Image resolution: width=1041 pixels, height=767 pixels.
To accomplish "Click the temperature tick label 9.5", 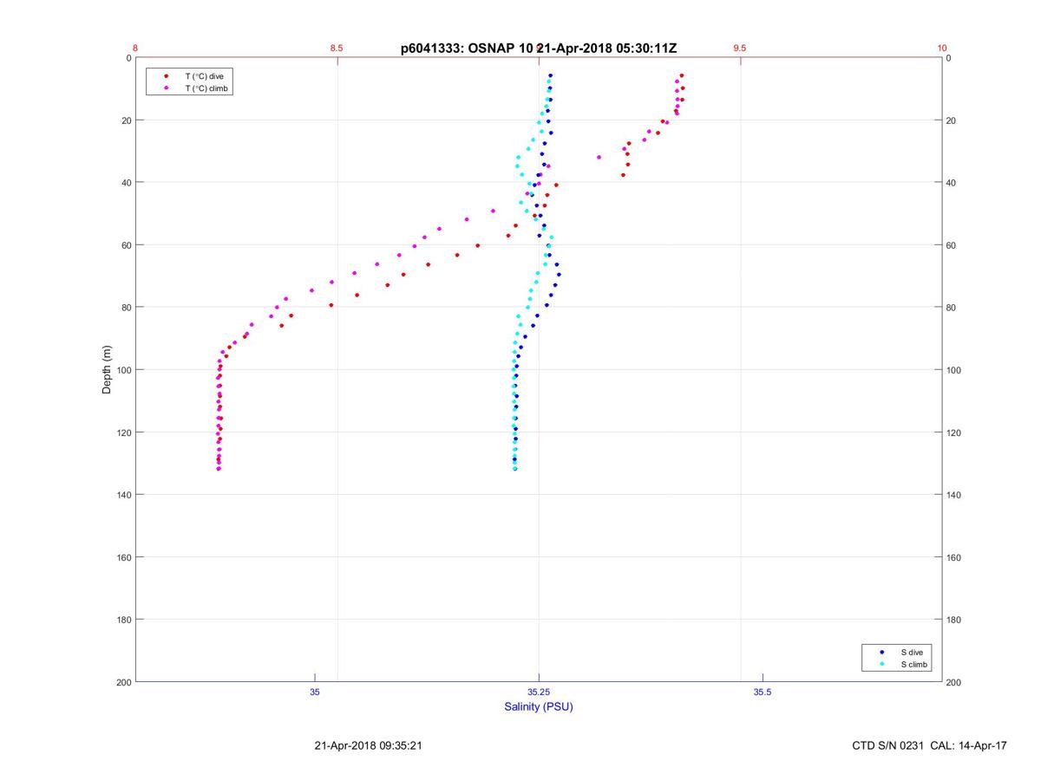I will coord(740,48).
